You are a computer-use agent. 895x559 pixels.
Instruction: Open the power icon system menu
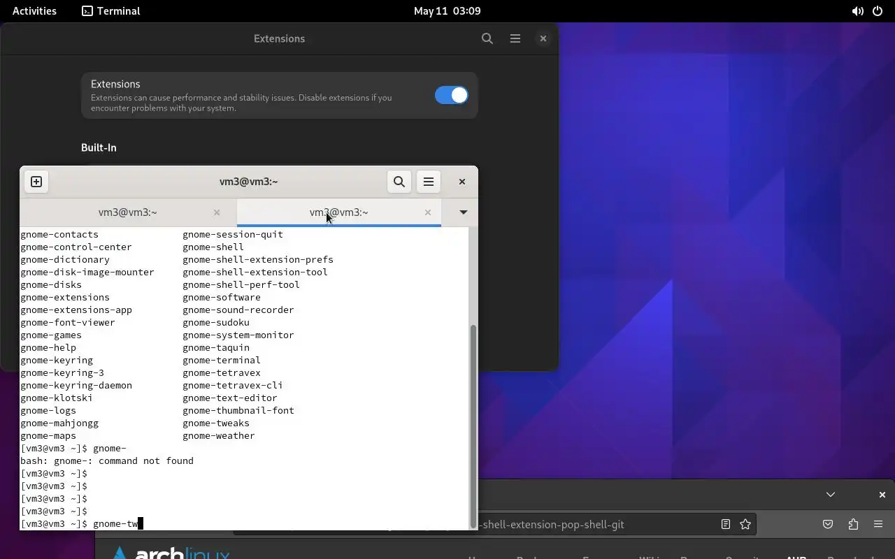[x=878, y=10]
